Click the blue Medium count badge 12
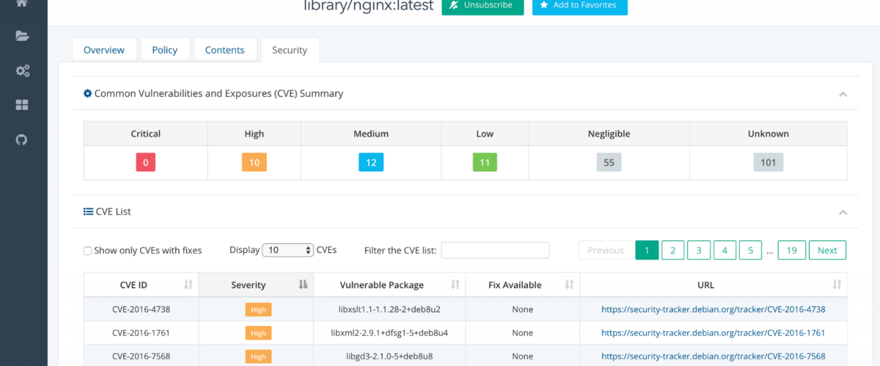 click(x=371, y=162)
